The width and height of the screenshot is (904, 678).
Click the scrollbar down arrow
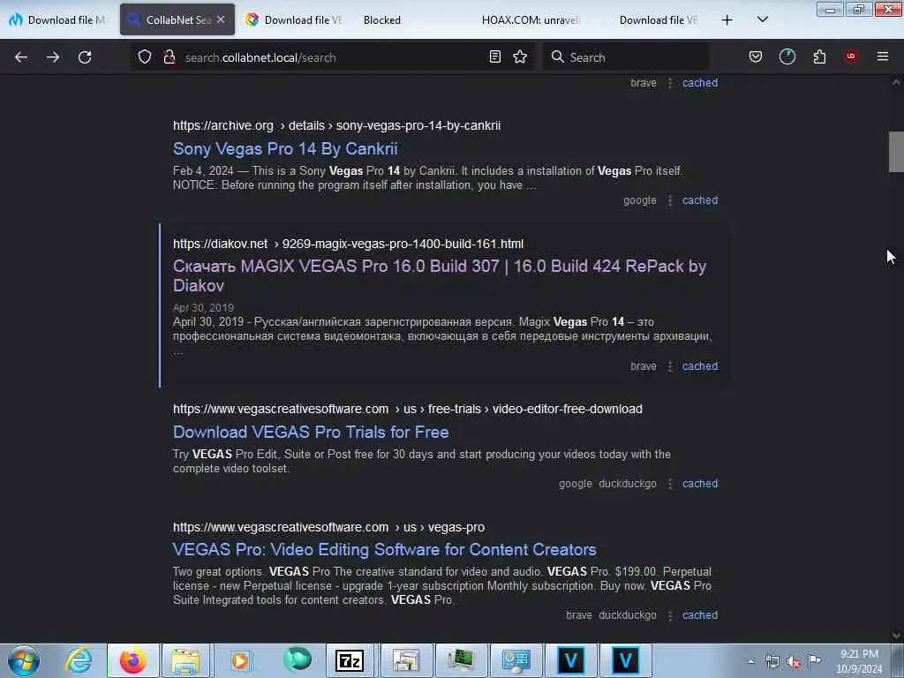click(x=896, y=636)
